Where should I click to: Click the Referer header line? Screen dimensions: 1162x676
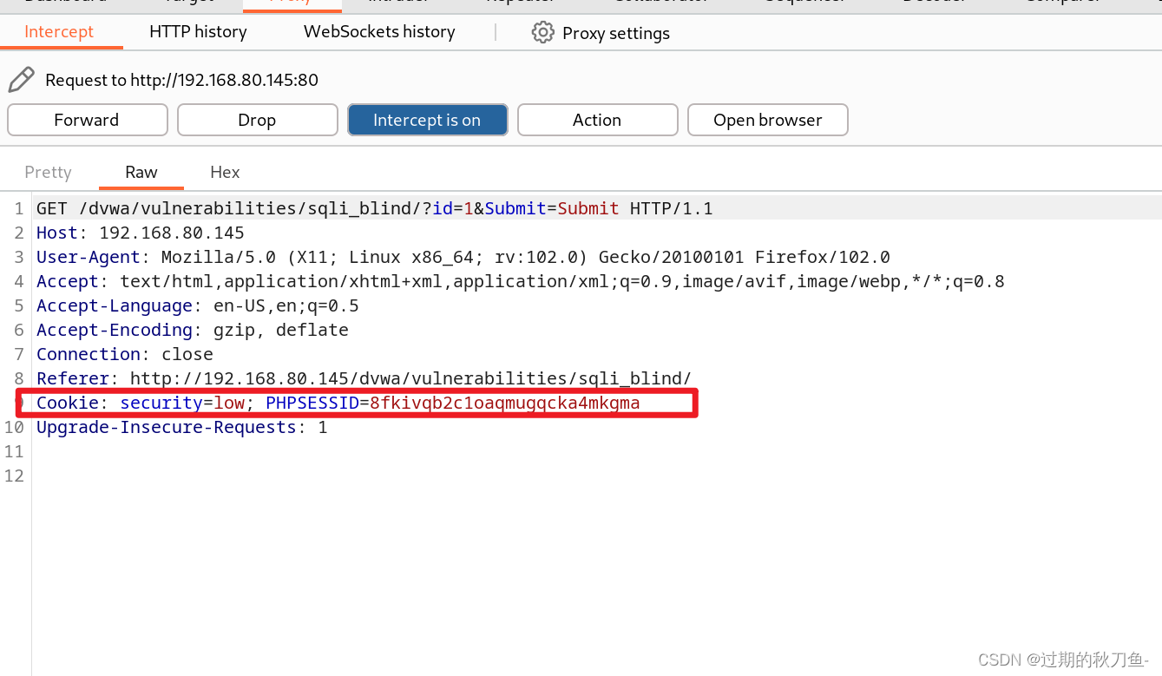tap(364, 378)
